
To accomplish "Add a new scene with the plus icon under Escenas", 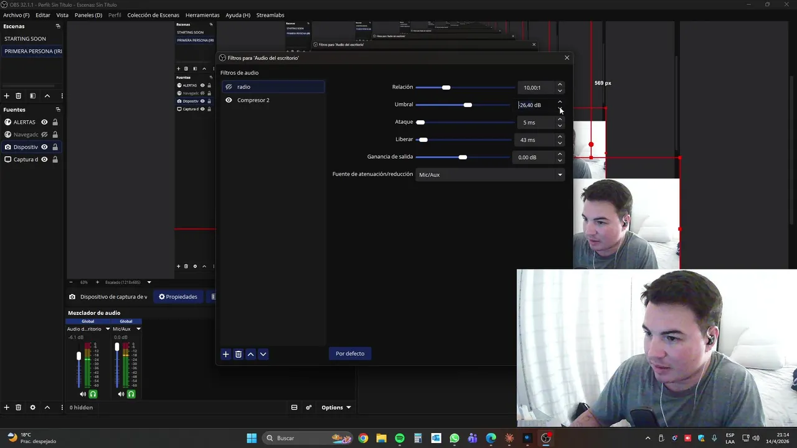I will 7,96.
